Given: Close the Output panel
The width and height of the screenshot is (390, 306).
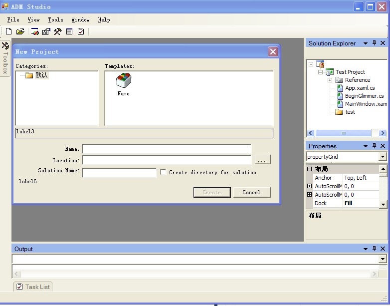Looking at the screenshot, I should [x=383, y=249].
